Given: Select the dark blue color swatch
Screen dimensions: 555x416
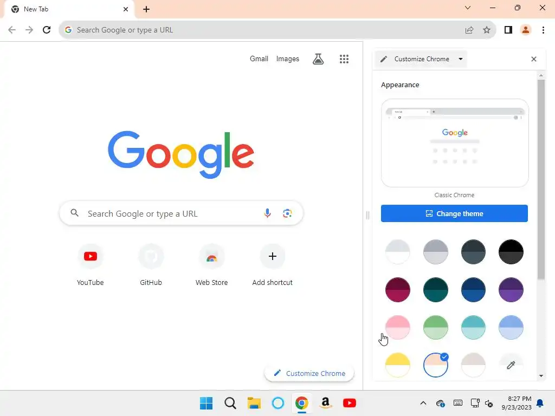Looking at the screenshot, I should pos(473,290).
